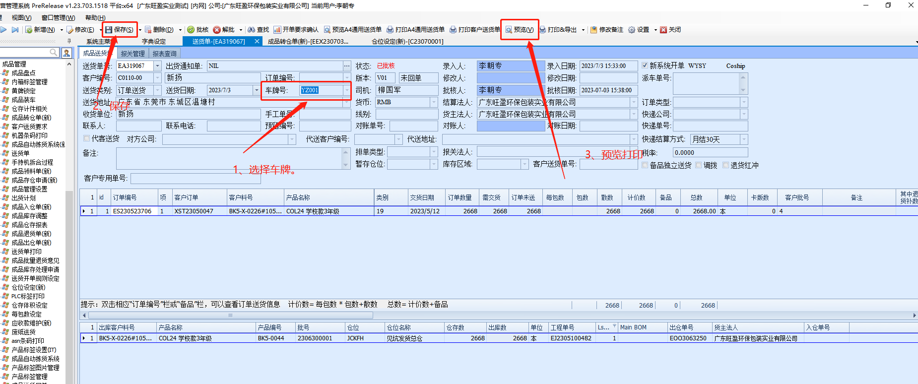918x384 pixels.
Task: Go to next record arrow
Action: [x=4, y=30]
